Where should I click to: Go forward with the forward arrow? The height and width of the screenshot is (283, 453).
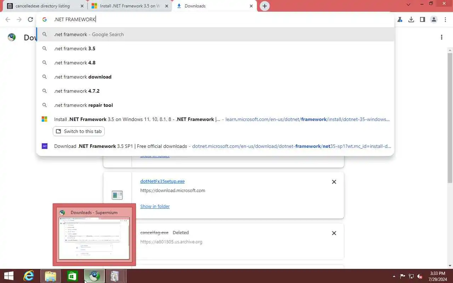19,19
